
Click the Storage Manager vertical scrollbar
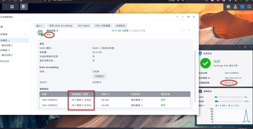pyautogui.click(x=195, y=76)
